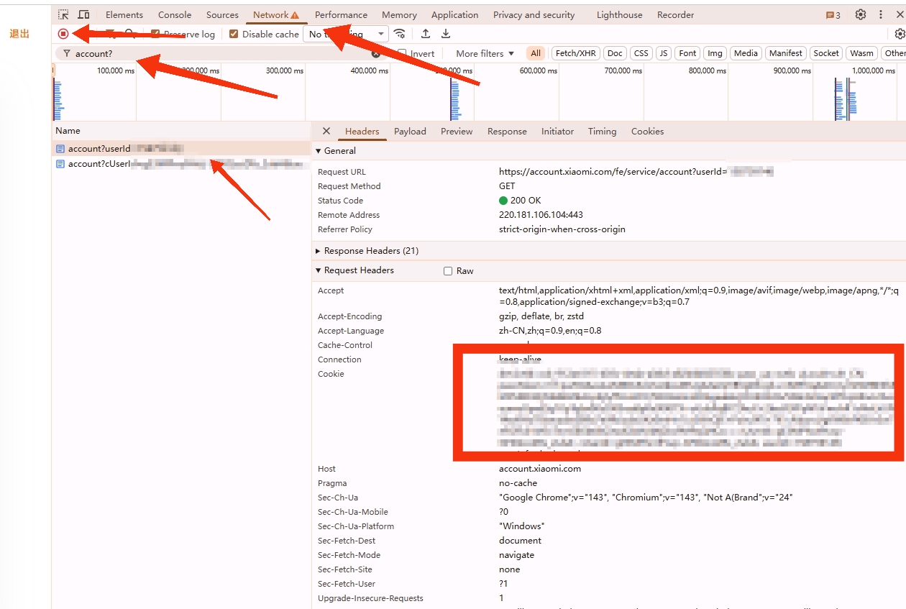
Task: Open network conditions wifi icon
Action: pos(400,34)
